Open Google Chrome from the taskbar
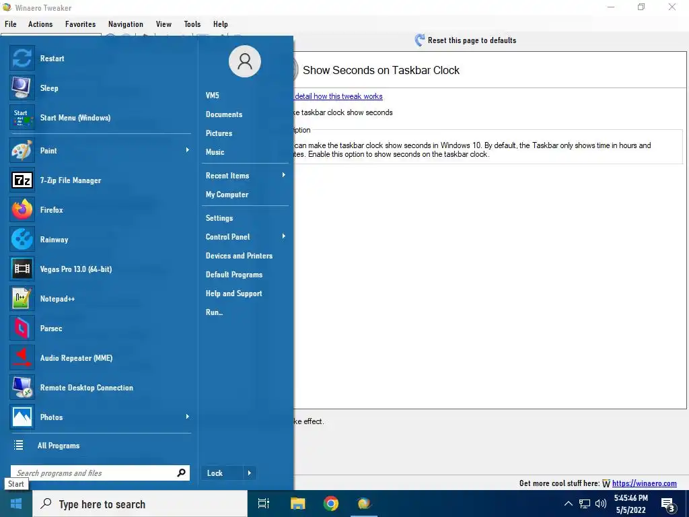The height and width of the screenshot is (517, 689). [331, 504]
